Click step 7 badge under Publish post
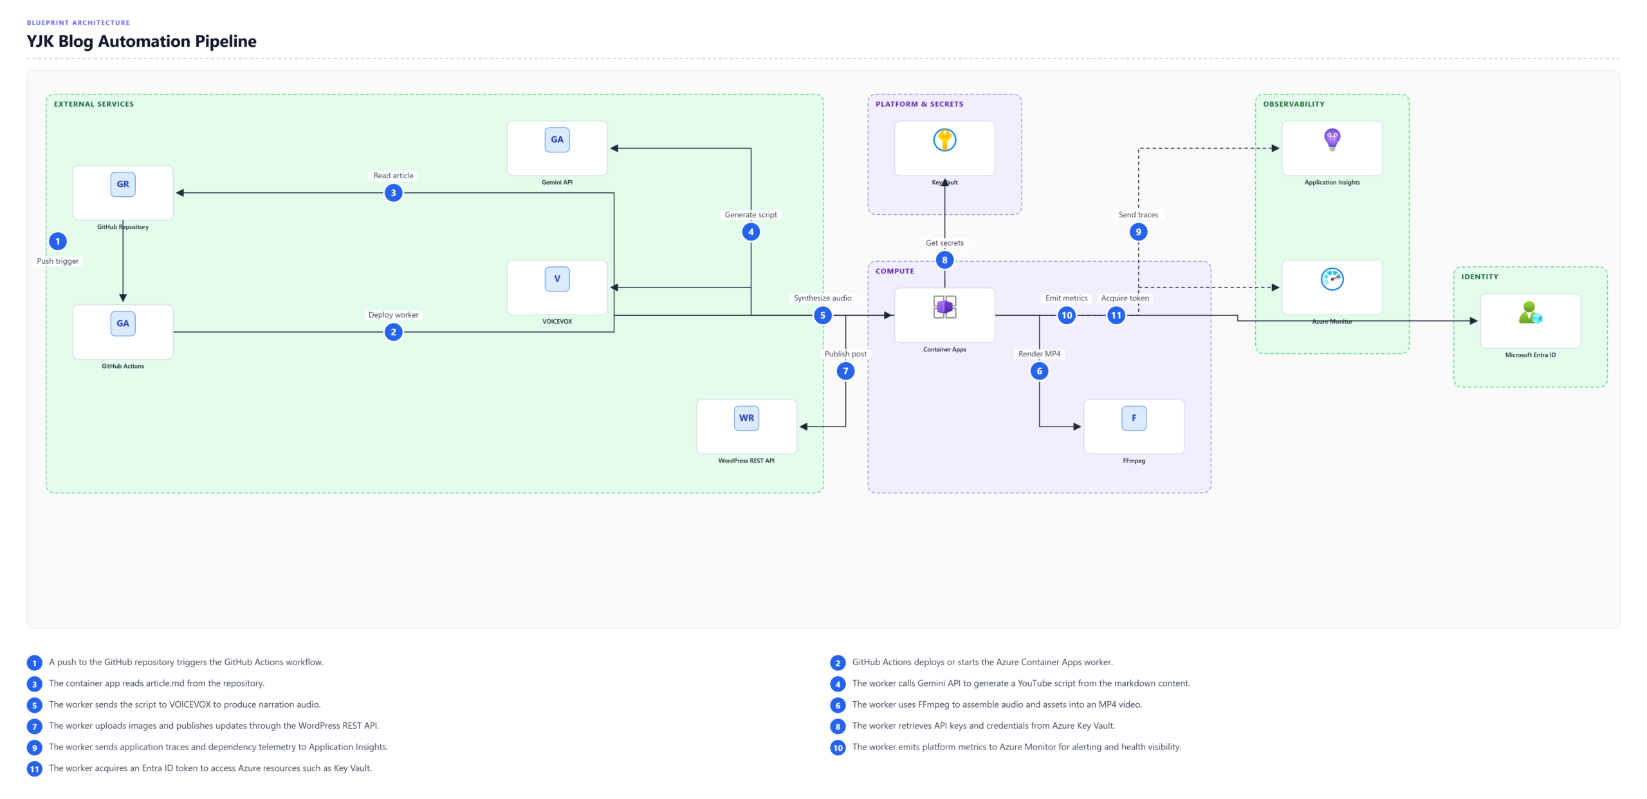The image size is (1647, 799). [845, 371]
